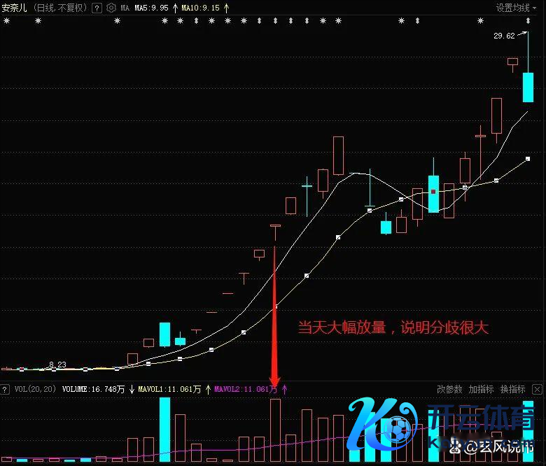Click the yellow up arrow after MA10 value
546x466 pixels.
tap(226, 8)
